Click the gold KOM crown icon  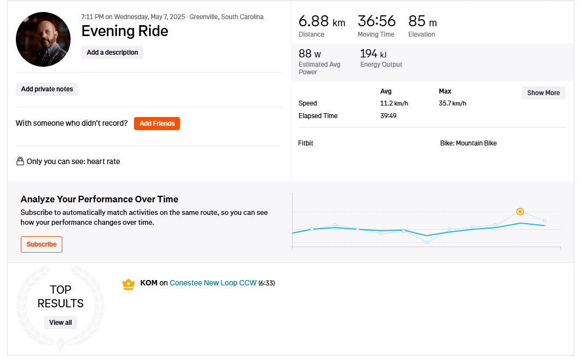129,284
